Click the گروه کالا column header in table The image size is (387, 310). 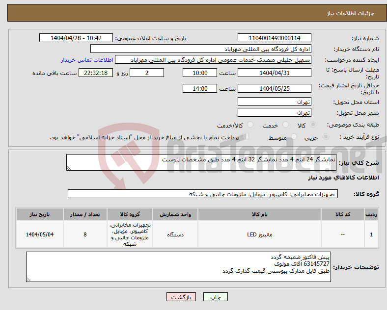point(130,214)
